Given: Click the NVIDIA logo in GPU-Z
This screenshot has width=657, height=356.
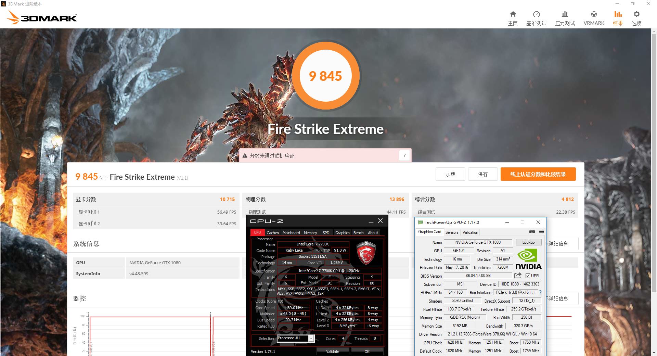Looking at the screenshot, I should 528,259.
